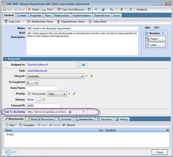This screenshot has width=173, height=157.
Task: Open the Notes & Discussions tab
Action: (41, 119)
